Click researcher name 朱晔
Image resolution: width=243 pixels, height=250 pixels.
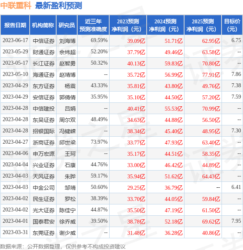click(x=70, y=176)
